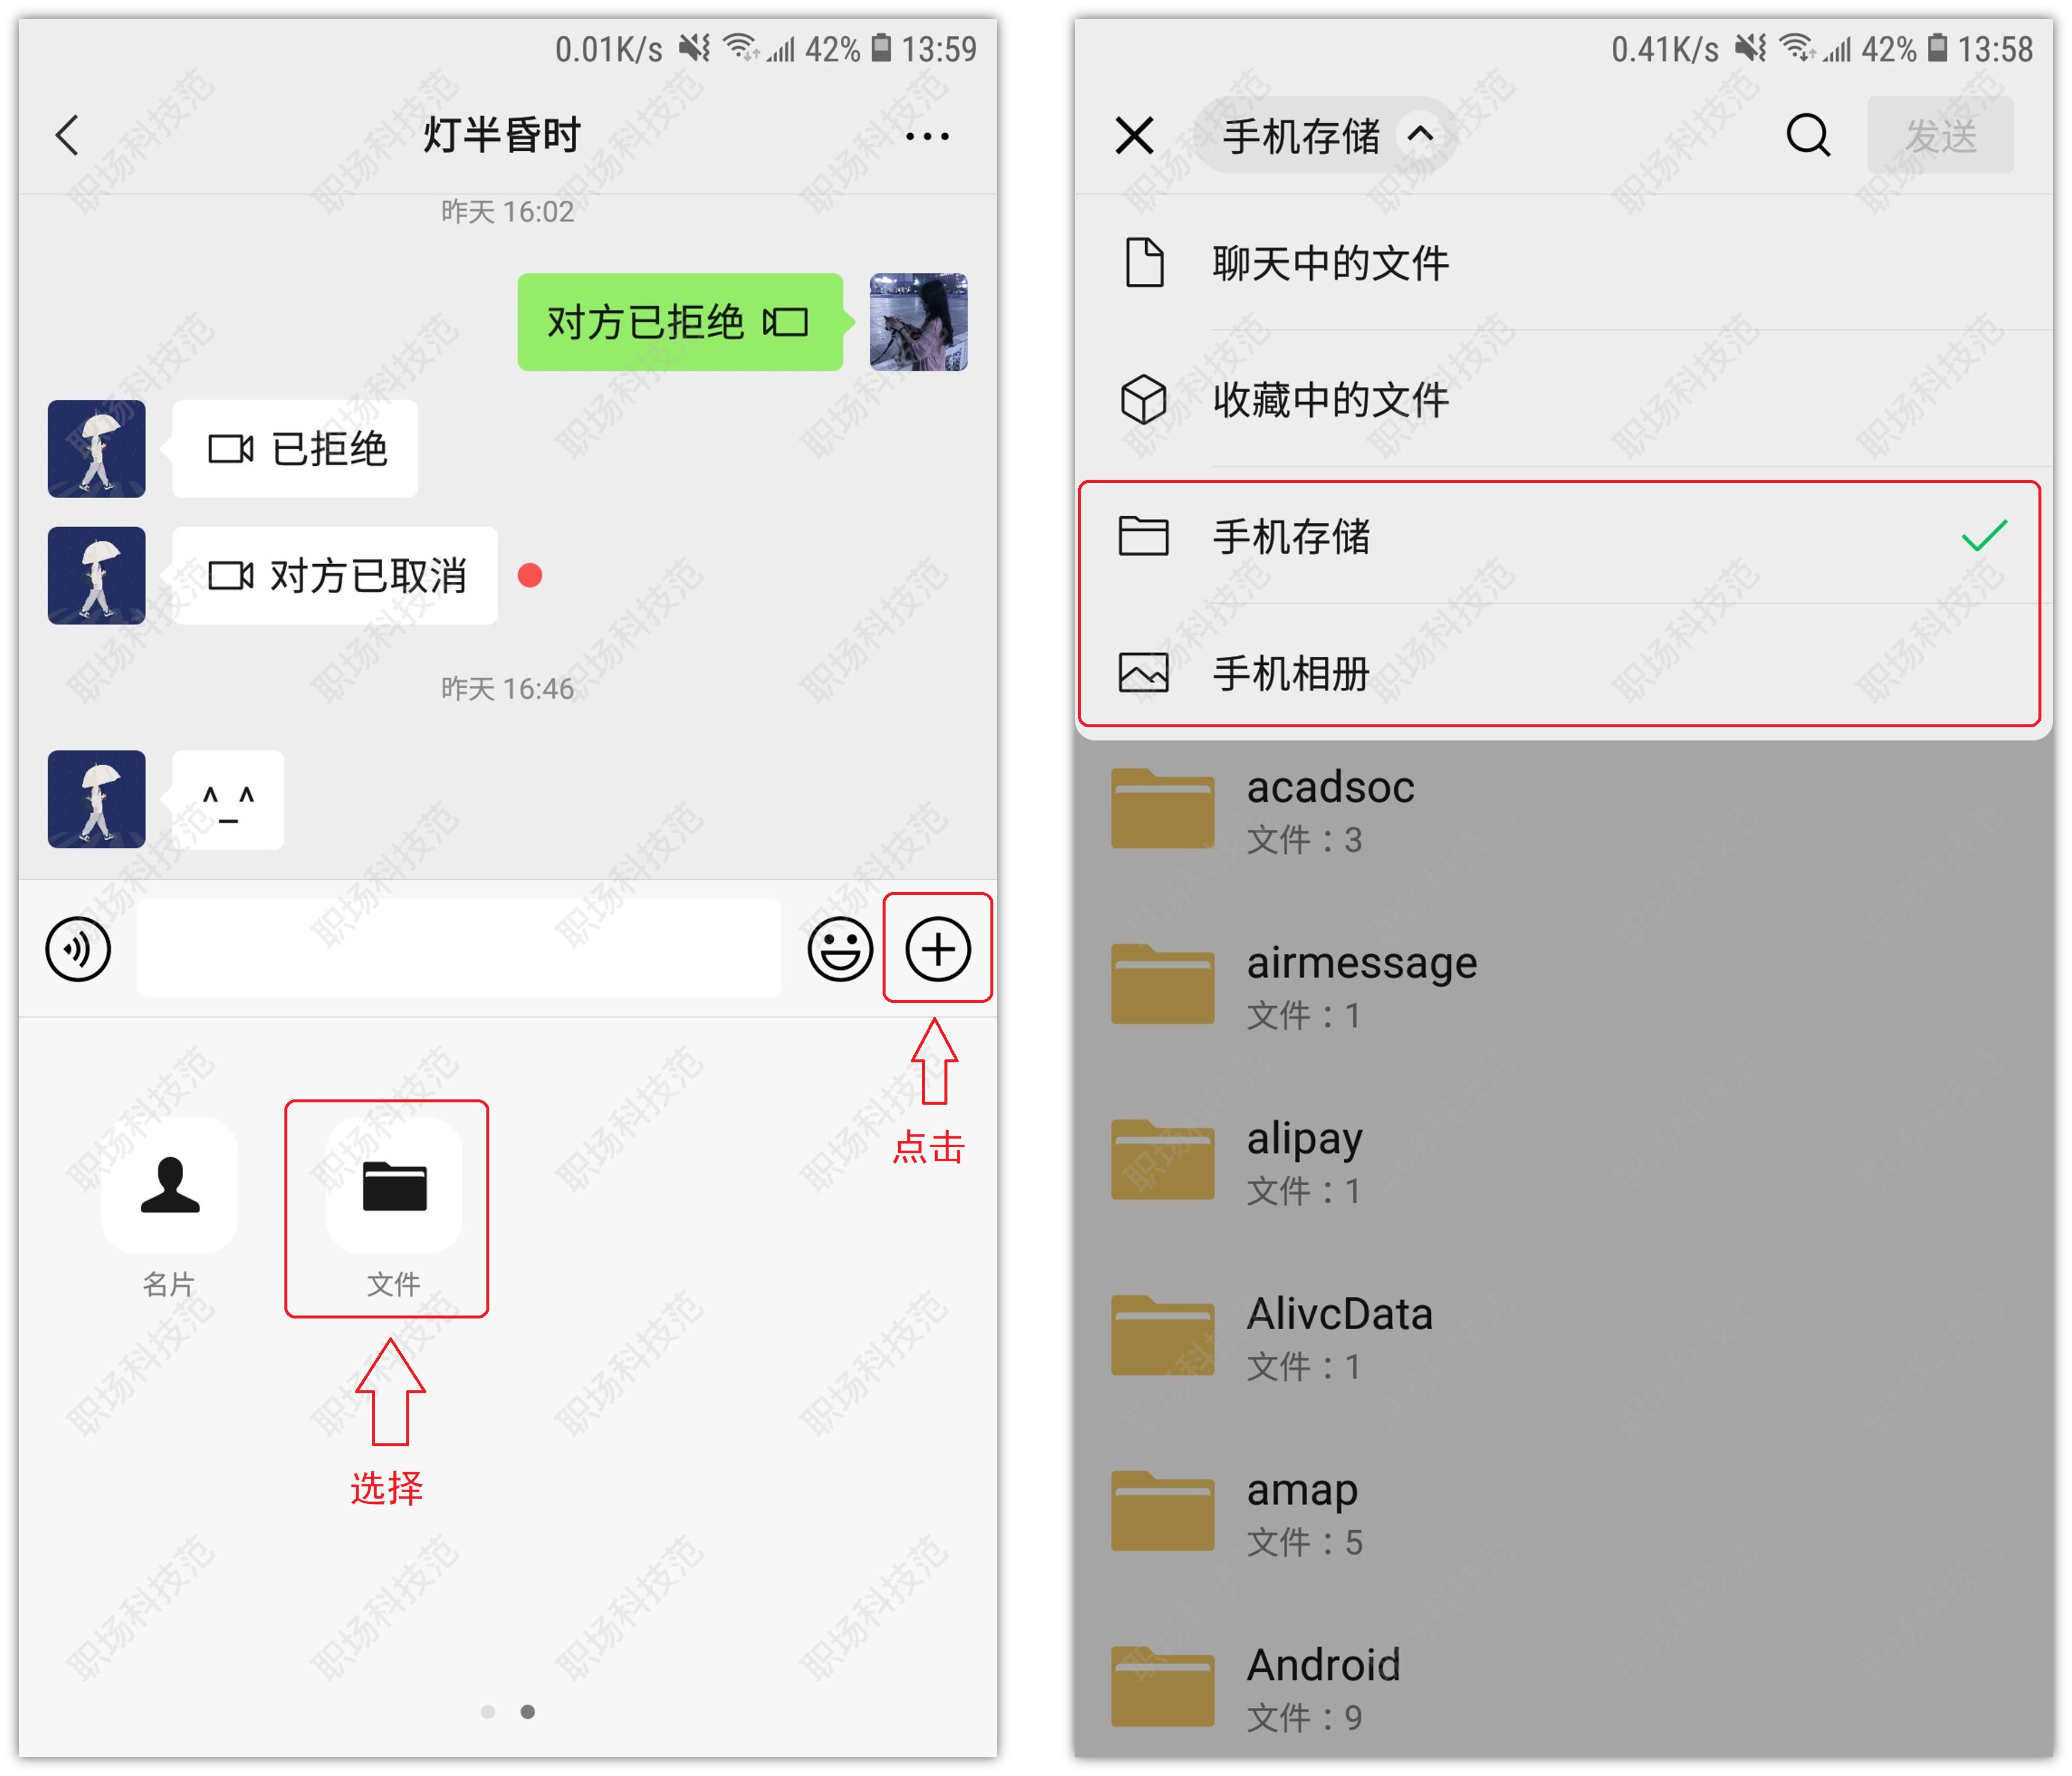Open the acadsoc folder
Screen dimensions: 2072x1776
point(1564,811)
